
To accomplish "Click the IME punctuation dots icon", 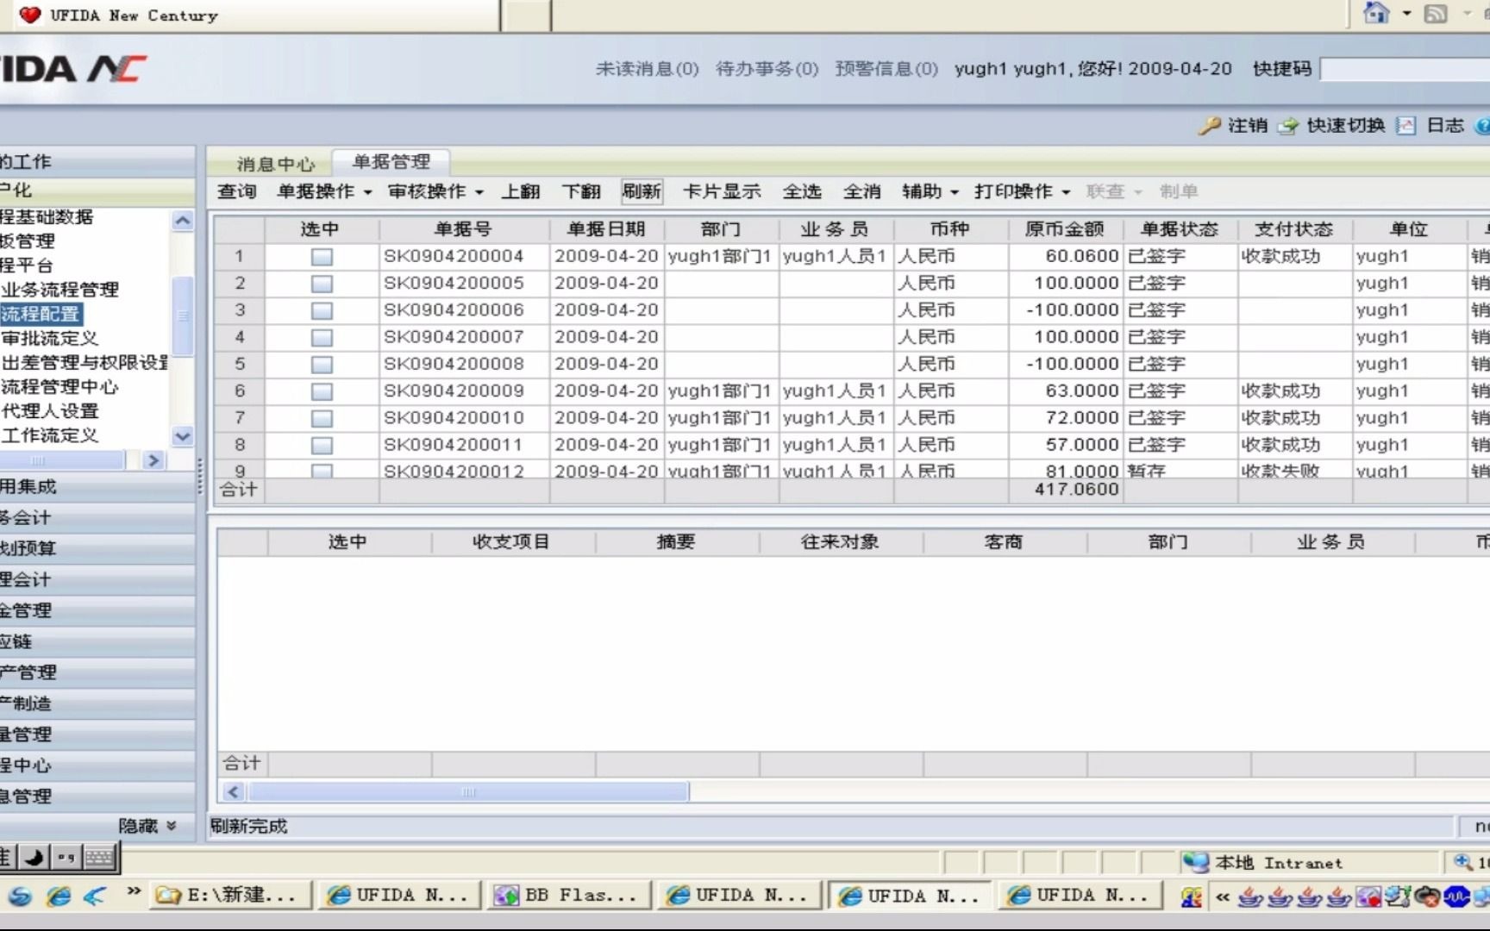I will (x=66, y=857).
